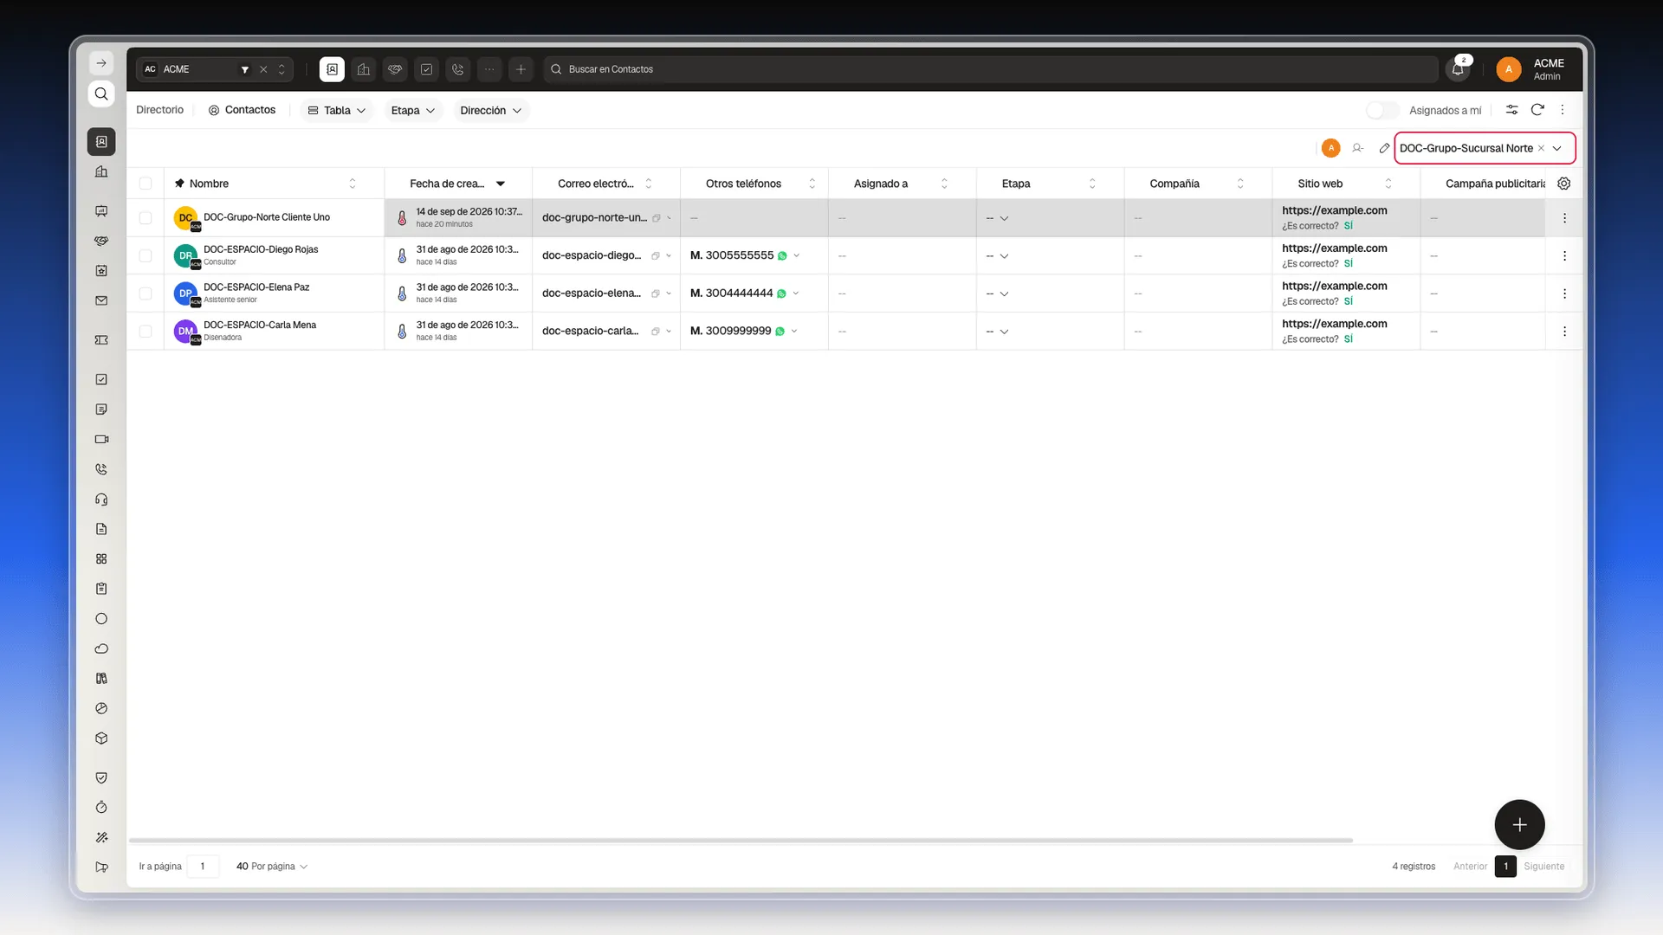
Task: Open the Tabla view dropdown
Action: pyautogui.click(x=337, y=110)
